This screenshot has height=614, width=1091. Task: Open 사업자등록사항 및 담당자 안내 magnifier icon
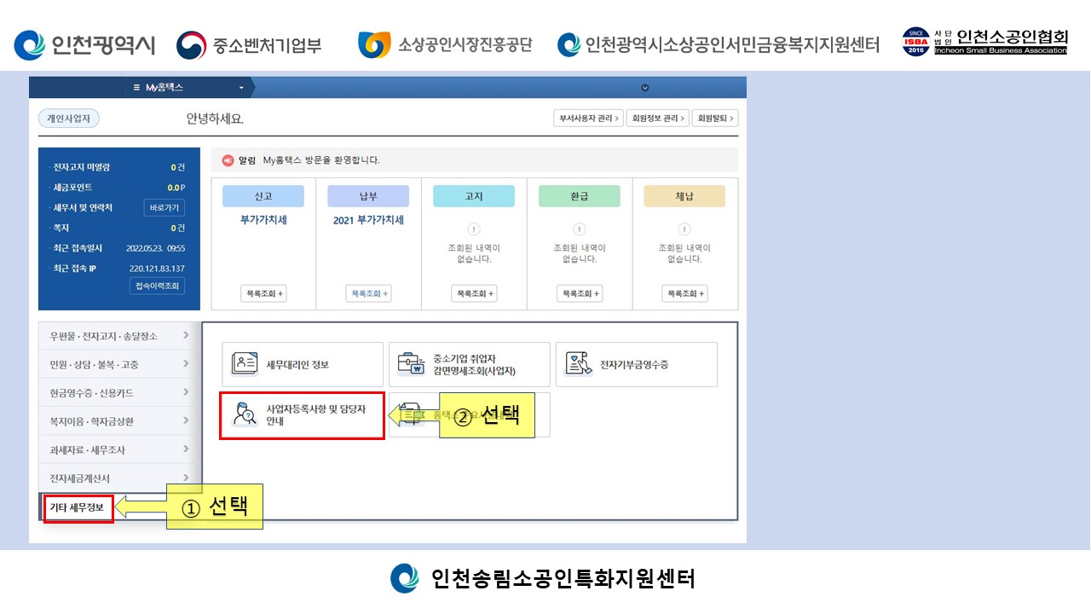(x=245, y=414)
